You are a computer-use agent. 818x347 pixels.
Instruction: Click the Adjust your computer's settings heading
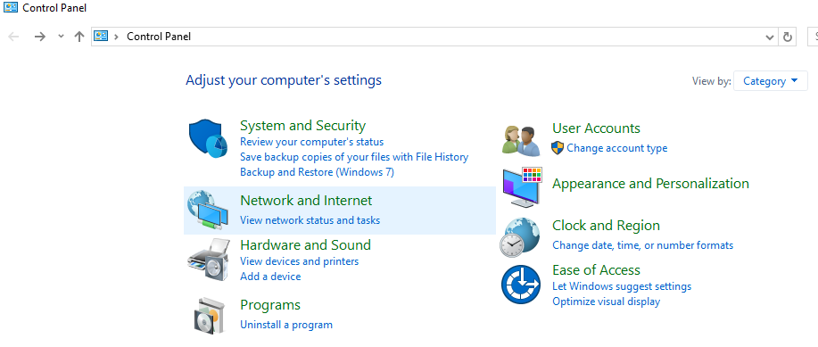284,80
